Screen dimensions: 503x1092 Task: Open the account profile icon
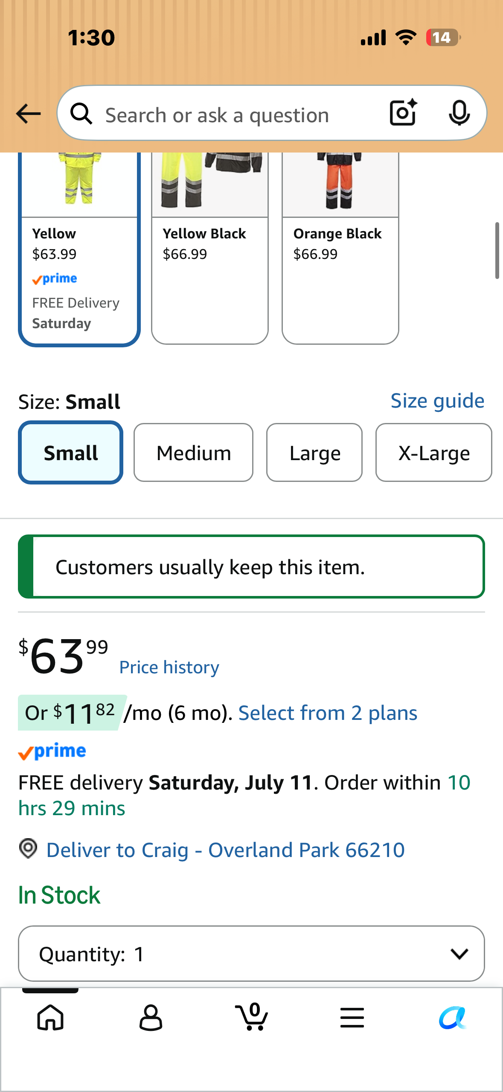coord(151,1017)
